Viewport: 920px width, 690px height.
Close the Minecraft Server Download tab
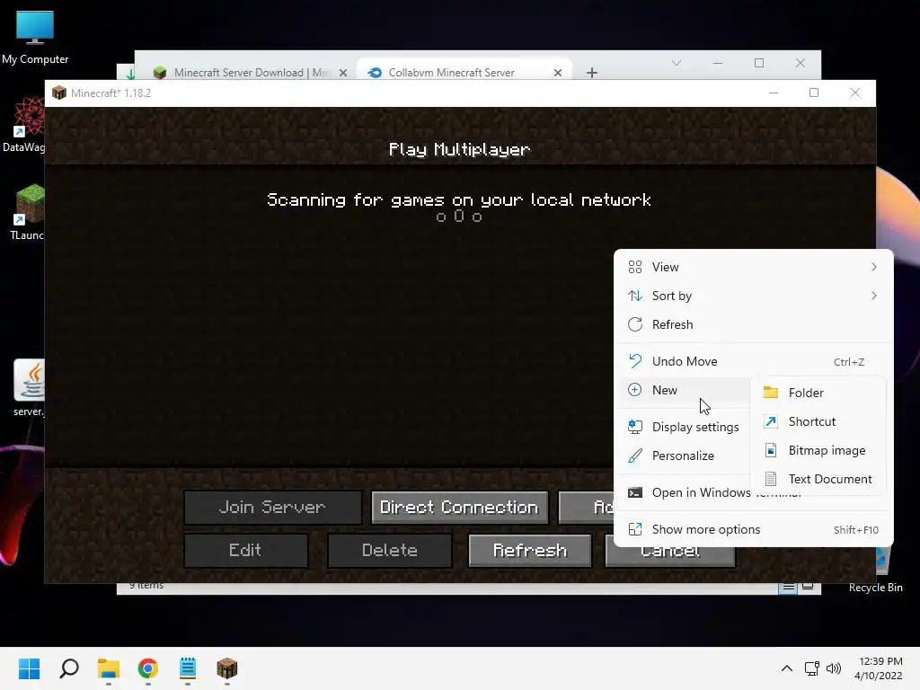click(x=343, y=73)
